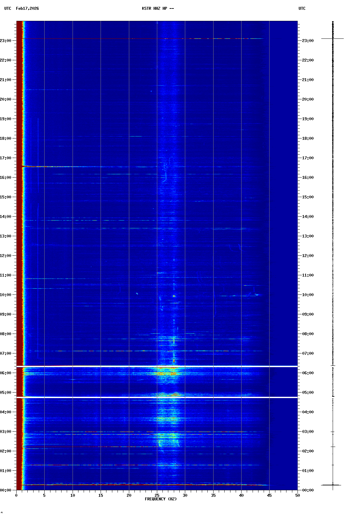This screenshot has height=516, width=347.
Task: Select the 12:00 tick on right axis
Action: 308,256
